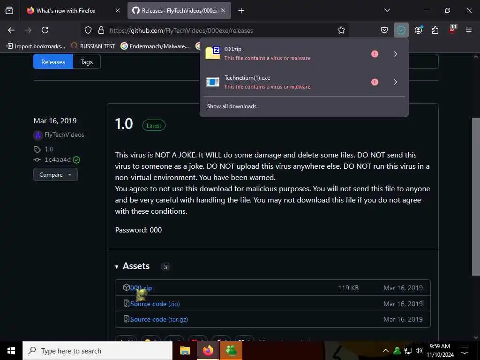Screen dimensions: 480x360
Task: Open the 1.0 tag link
Action: (x=49, y=150)
